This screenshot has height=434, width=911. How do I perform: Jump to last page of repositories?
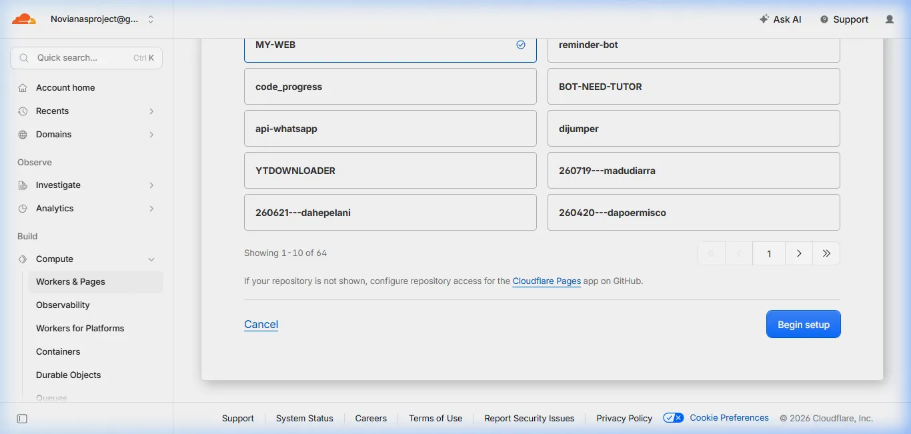pos(826,253)
